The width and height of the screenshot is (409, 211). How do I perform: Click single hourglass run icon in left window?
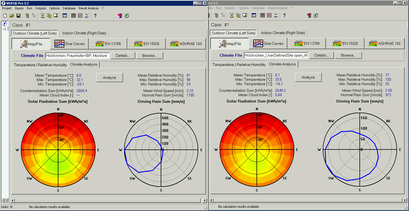pyautogui.click(x=42, y=16)
